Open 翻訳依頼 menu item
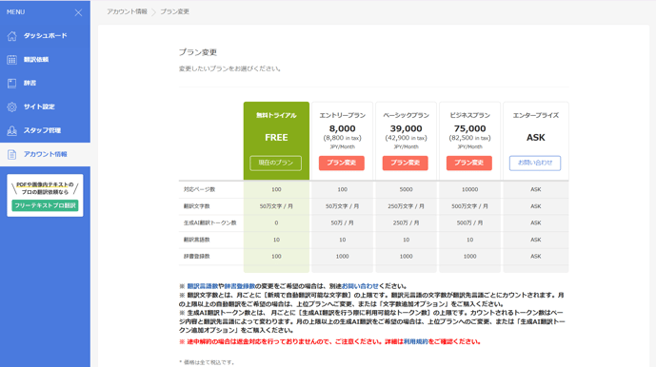This screenshot has width=656, height=367. (45, 60)
